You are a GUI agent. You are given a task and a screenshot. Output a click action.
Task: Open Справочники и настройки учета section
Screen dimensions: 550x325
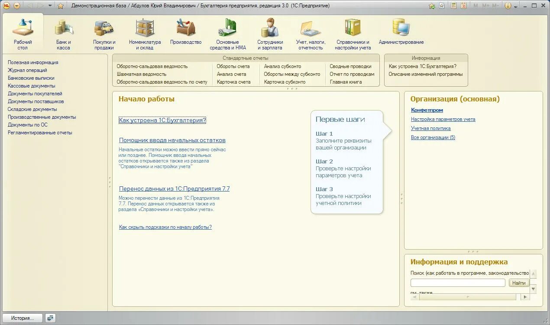pos(353,34)
